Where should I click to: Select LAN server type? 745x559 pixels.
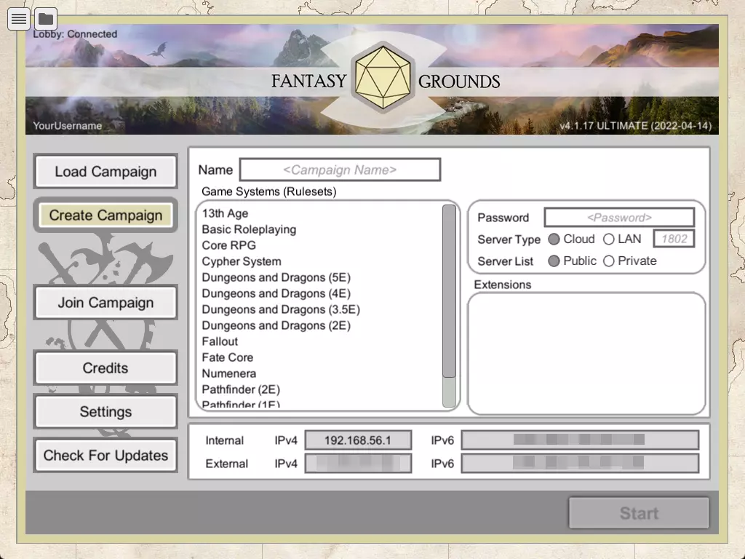coord(609,239)
